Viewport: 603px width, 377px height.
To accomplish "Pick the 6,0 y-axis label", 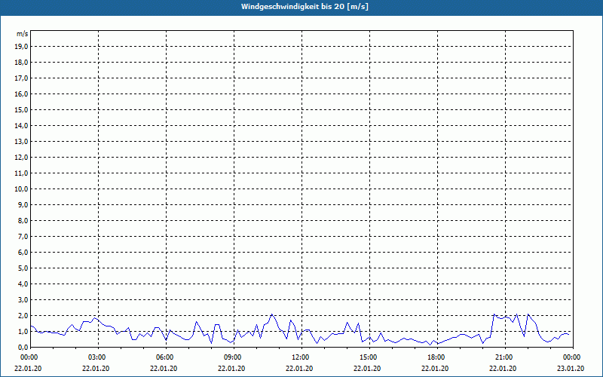I will coord(23,253).
